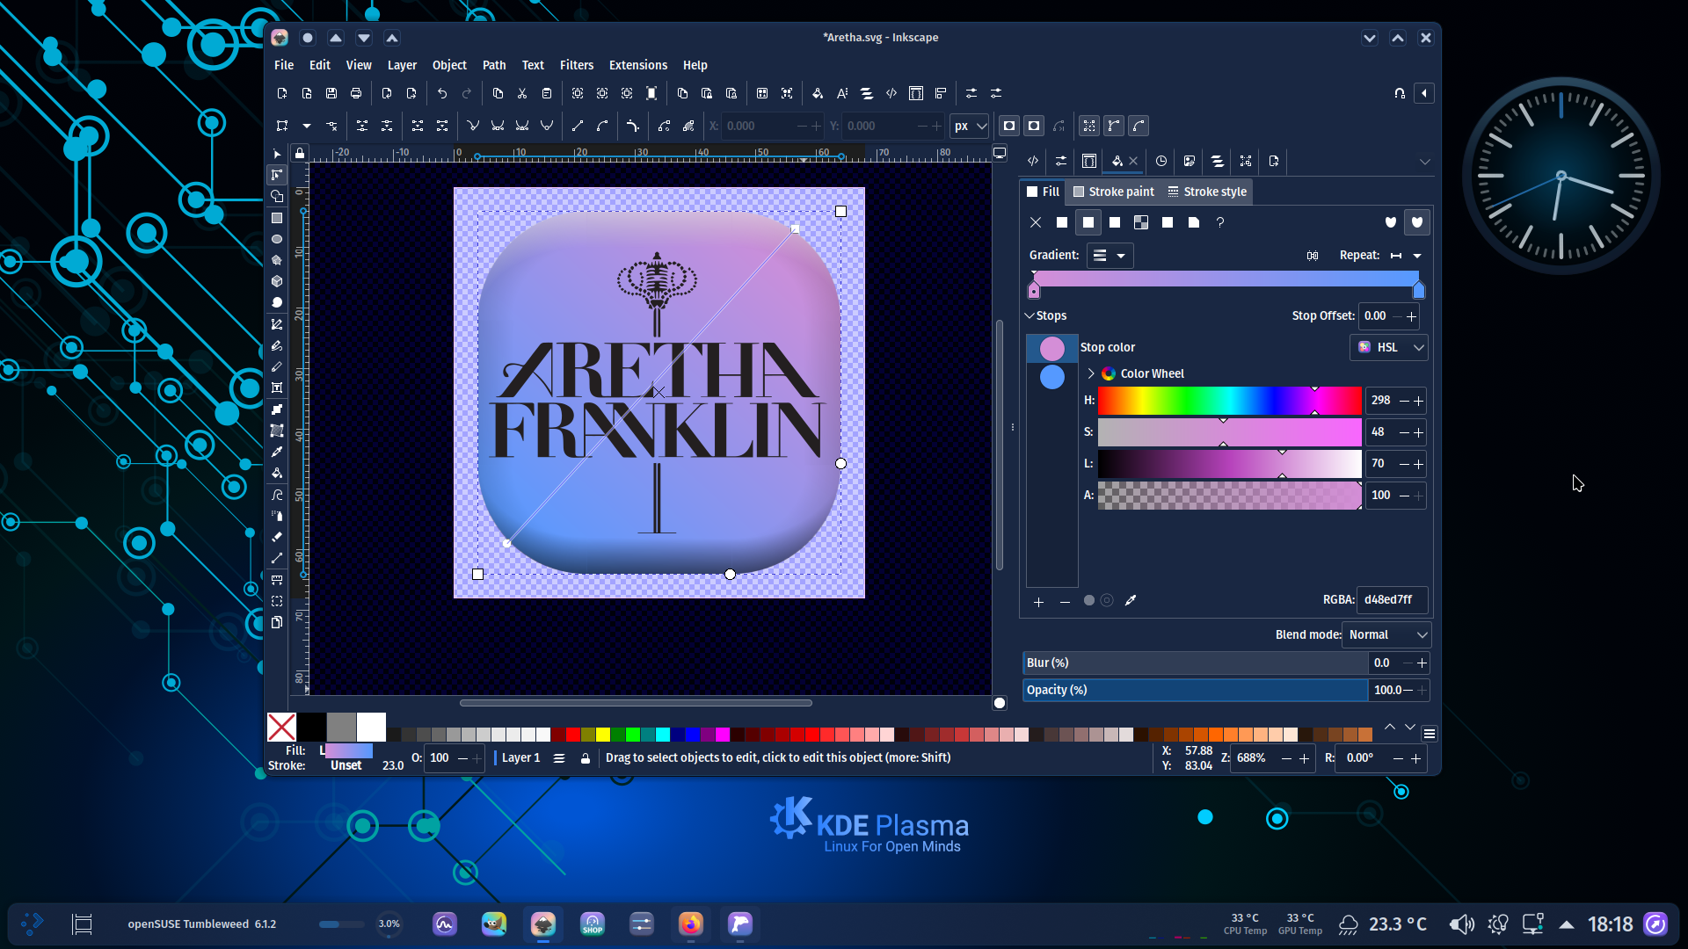Open the Blend mode Normal dropdown
The image size is (1688, 949).
1387,634
